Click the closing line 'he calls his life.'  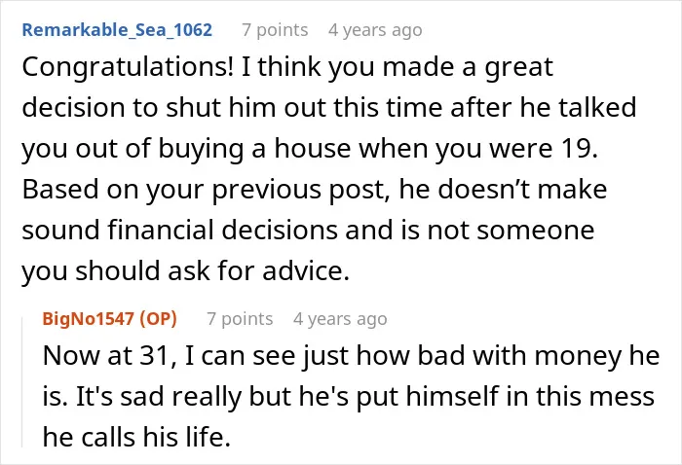click(136, 437)
